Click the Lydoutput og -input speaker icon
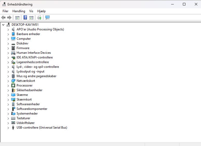Screen dimensions: 201x146 tap(13, 71)
